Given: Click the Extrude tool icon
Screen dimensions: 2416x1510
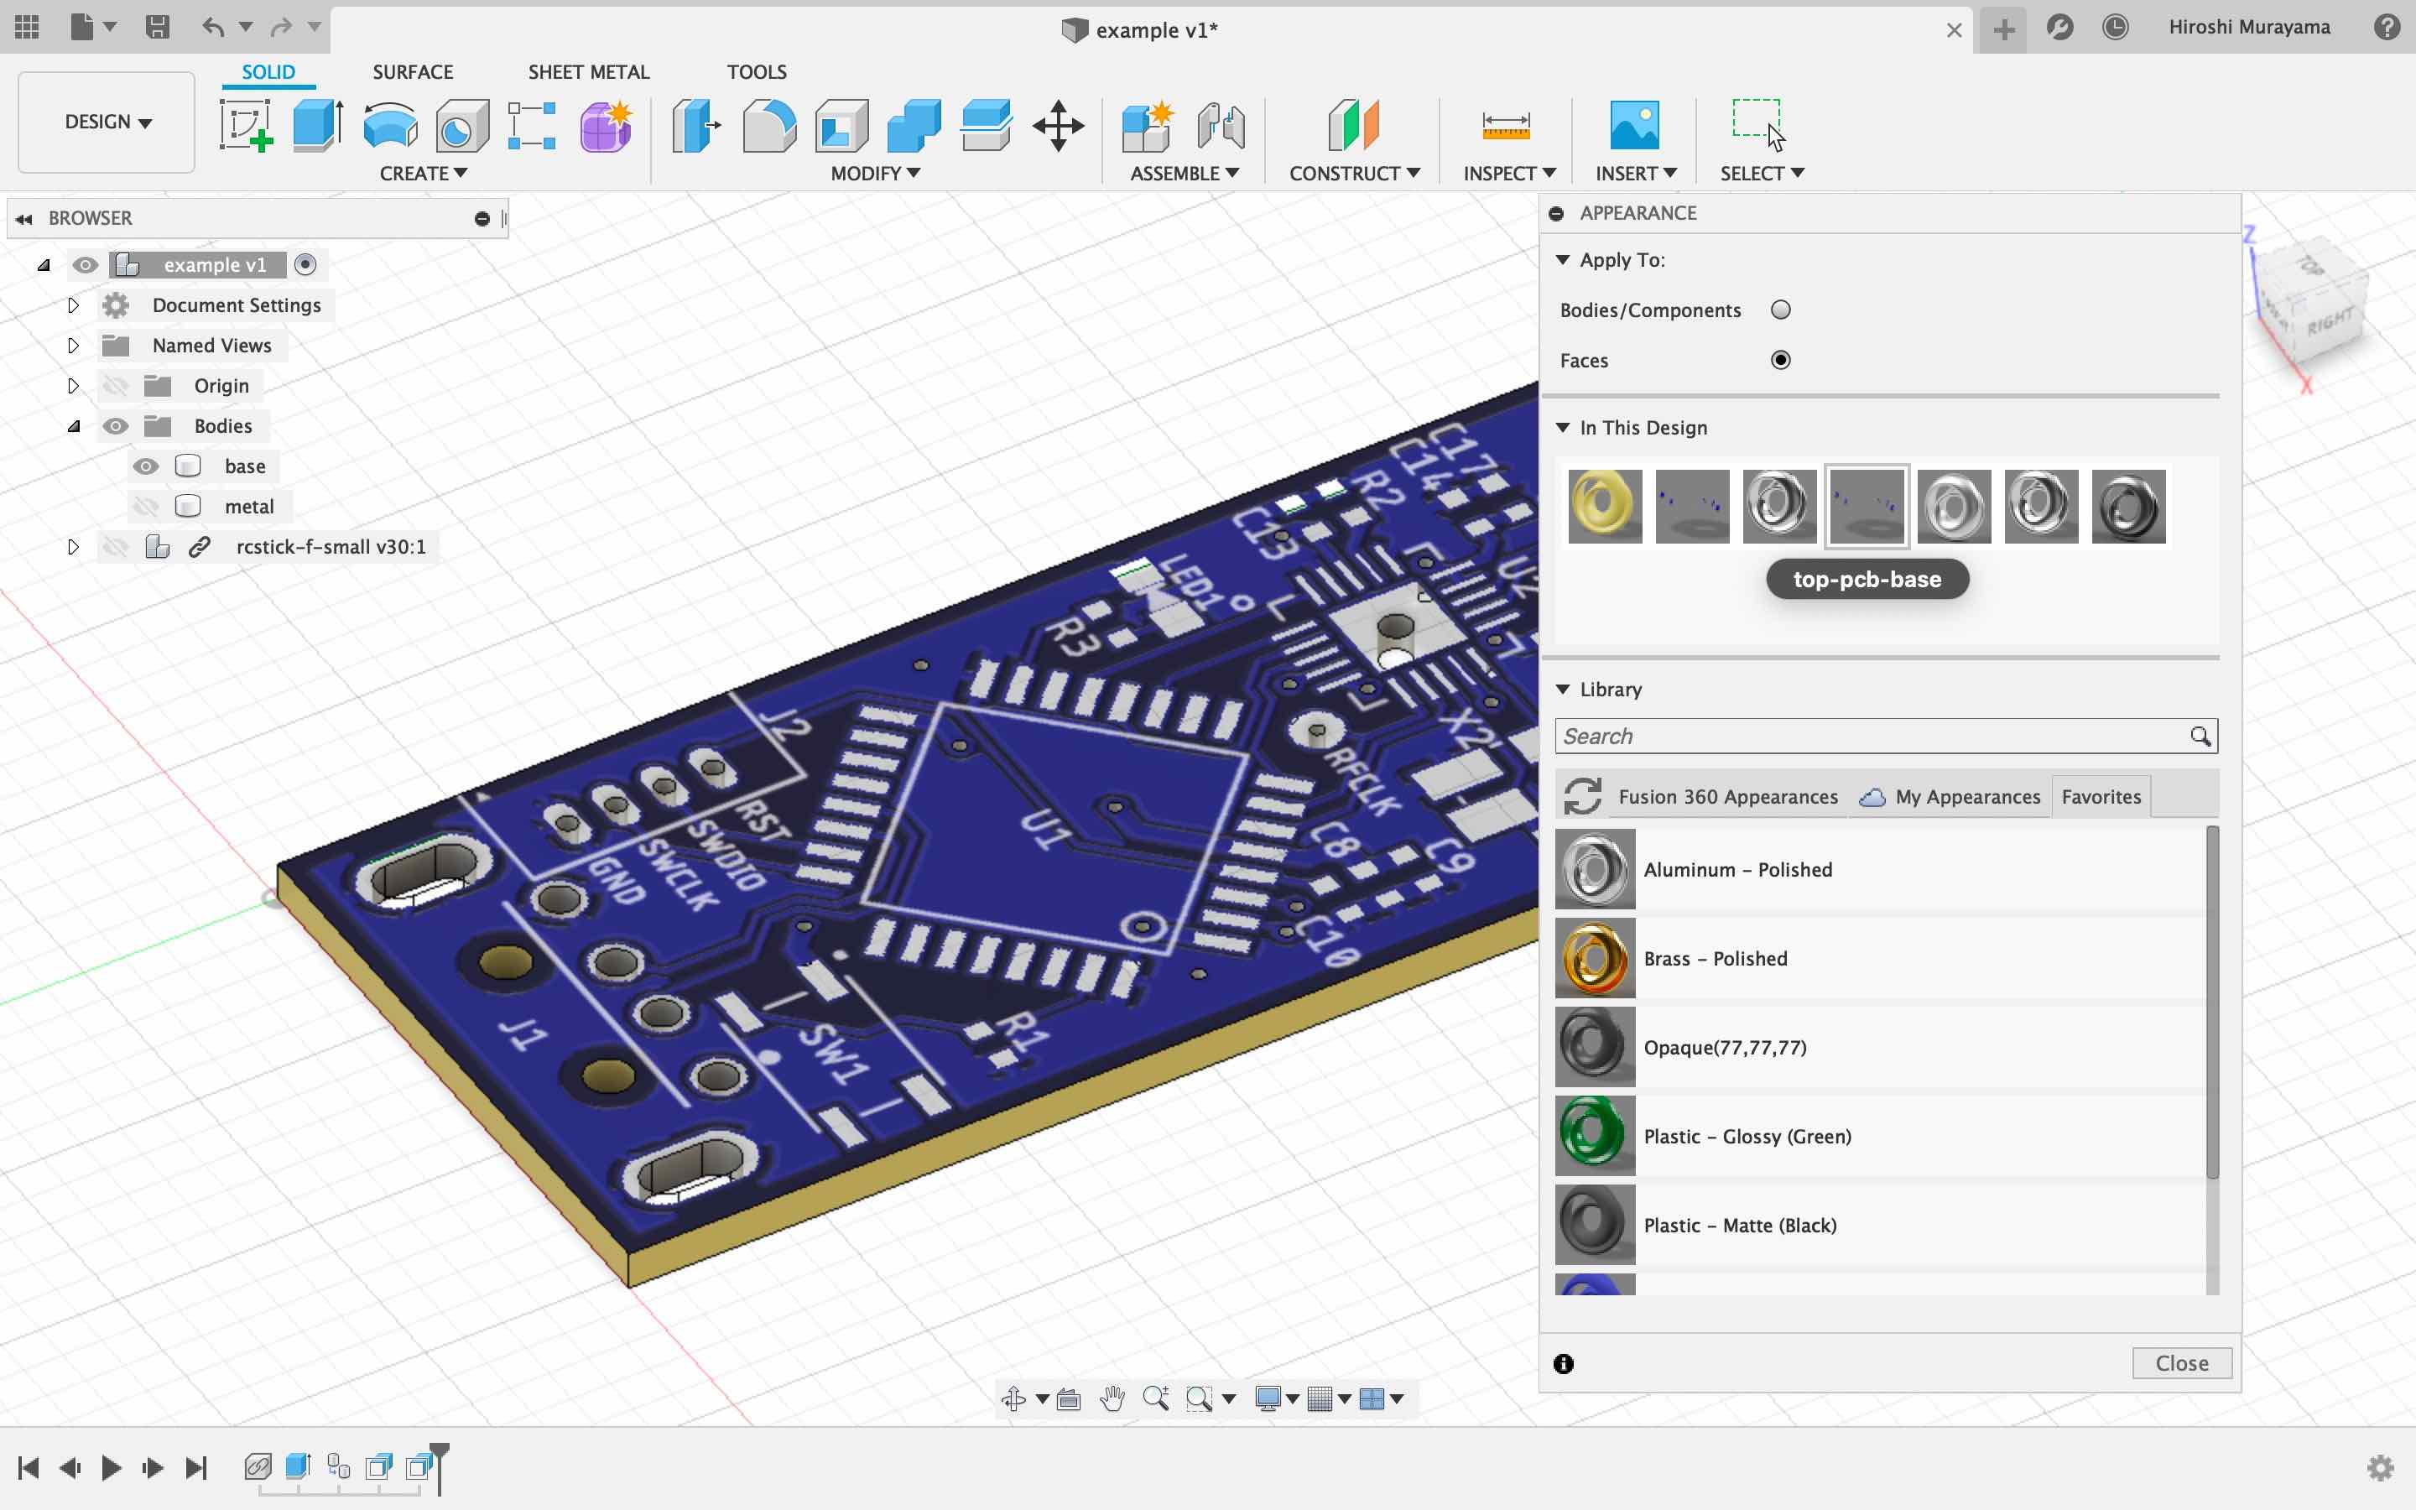Looking at the screenshot, I should pos(317,125).
